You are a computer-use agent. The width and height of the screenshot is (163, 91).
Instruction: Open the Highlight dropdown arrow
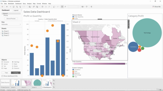click(x=56, y=7)
